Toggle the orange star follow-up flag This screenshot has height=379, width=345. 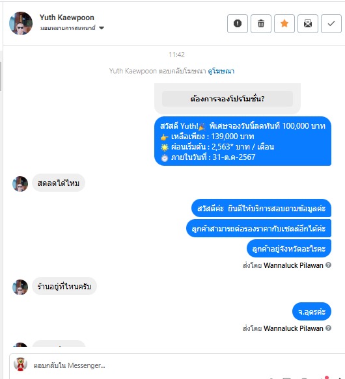284,23
